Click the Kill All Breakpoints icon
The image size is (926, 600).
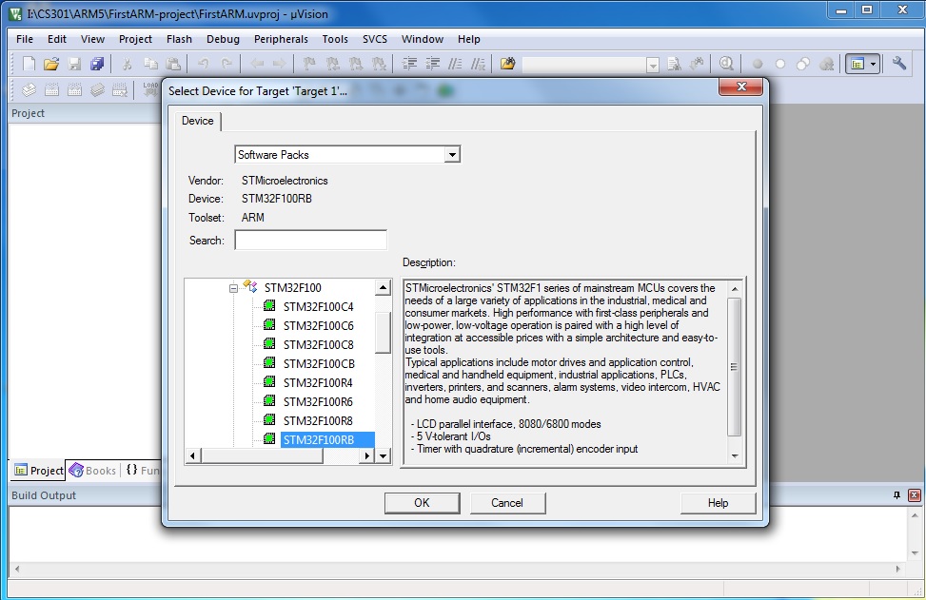(827, 64)
